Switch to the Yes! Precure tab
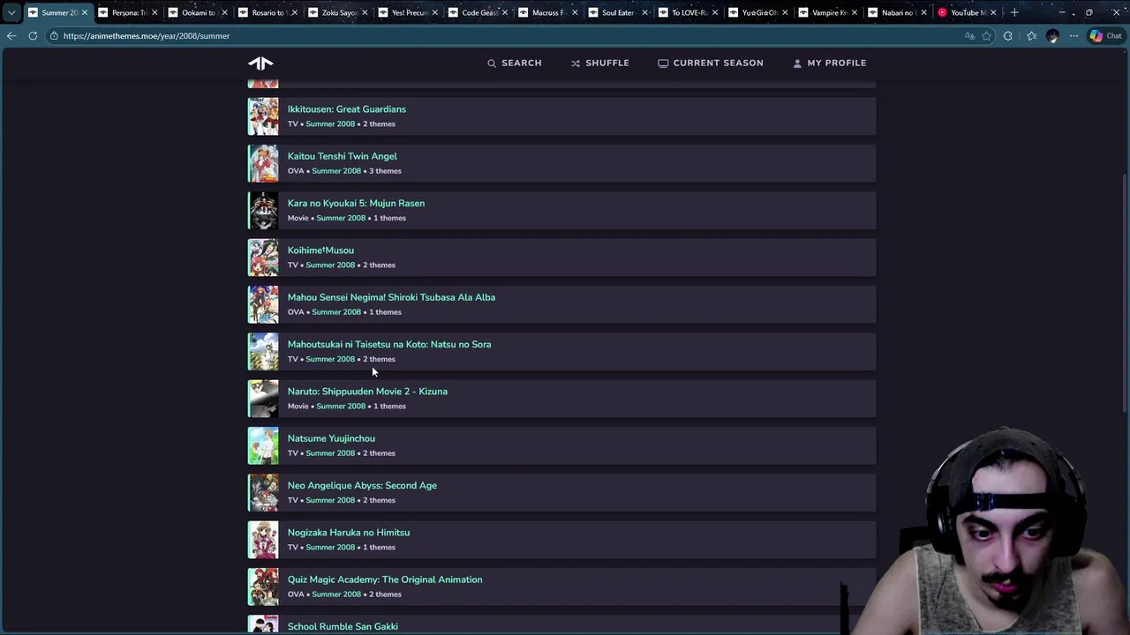 pos(409,12)
